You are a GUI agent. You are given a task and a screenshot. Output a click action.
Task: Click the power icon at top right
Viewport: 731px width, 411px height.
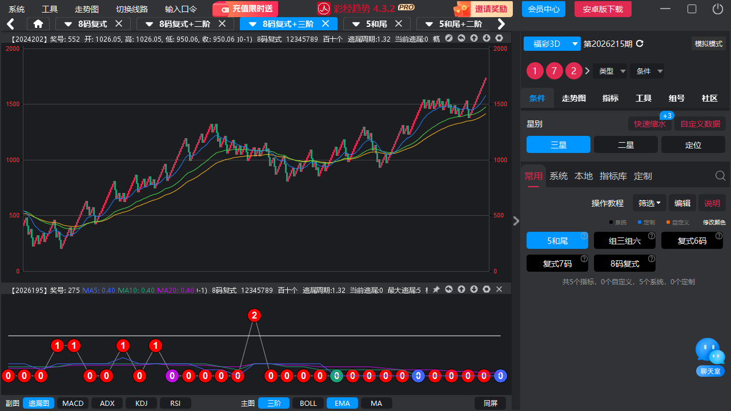(718, 9)
